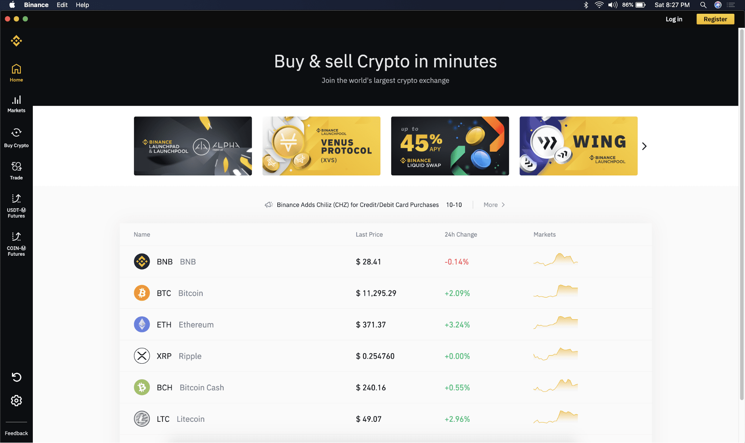Image resolution: width=745 pixels, height=443 pixels.
Task: Click the Binance Liquid Swap 45% APY banner
Action: click(x=450, y=146)
